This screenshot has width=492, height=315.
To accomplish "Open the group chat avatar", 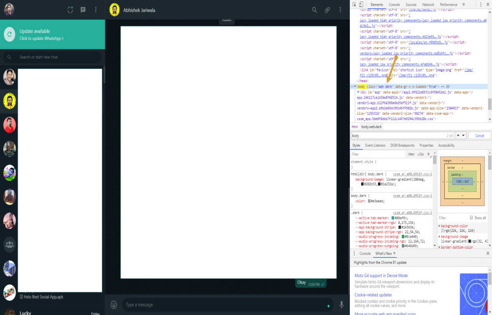I will coord(9,245).
